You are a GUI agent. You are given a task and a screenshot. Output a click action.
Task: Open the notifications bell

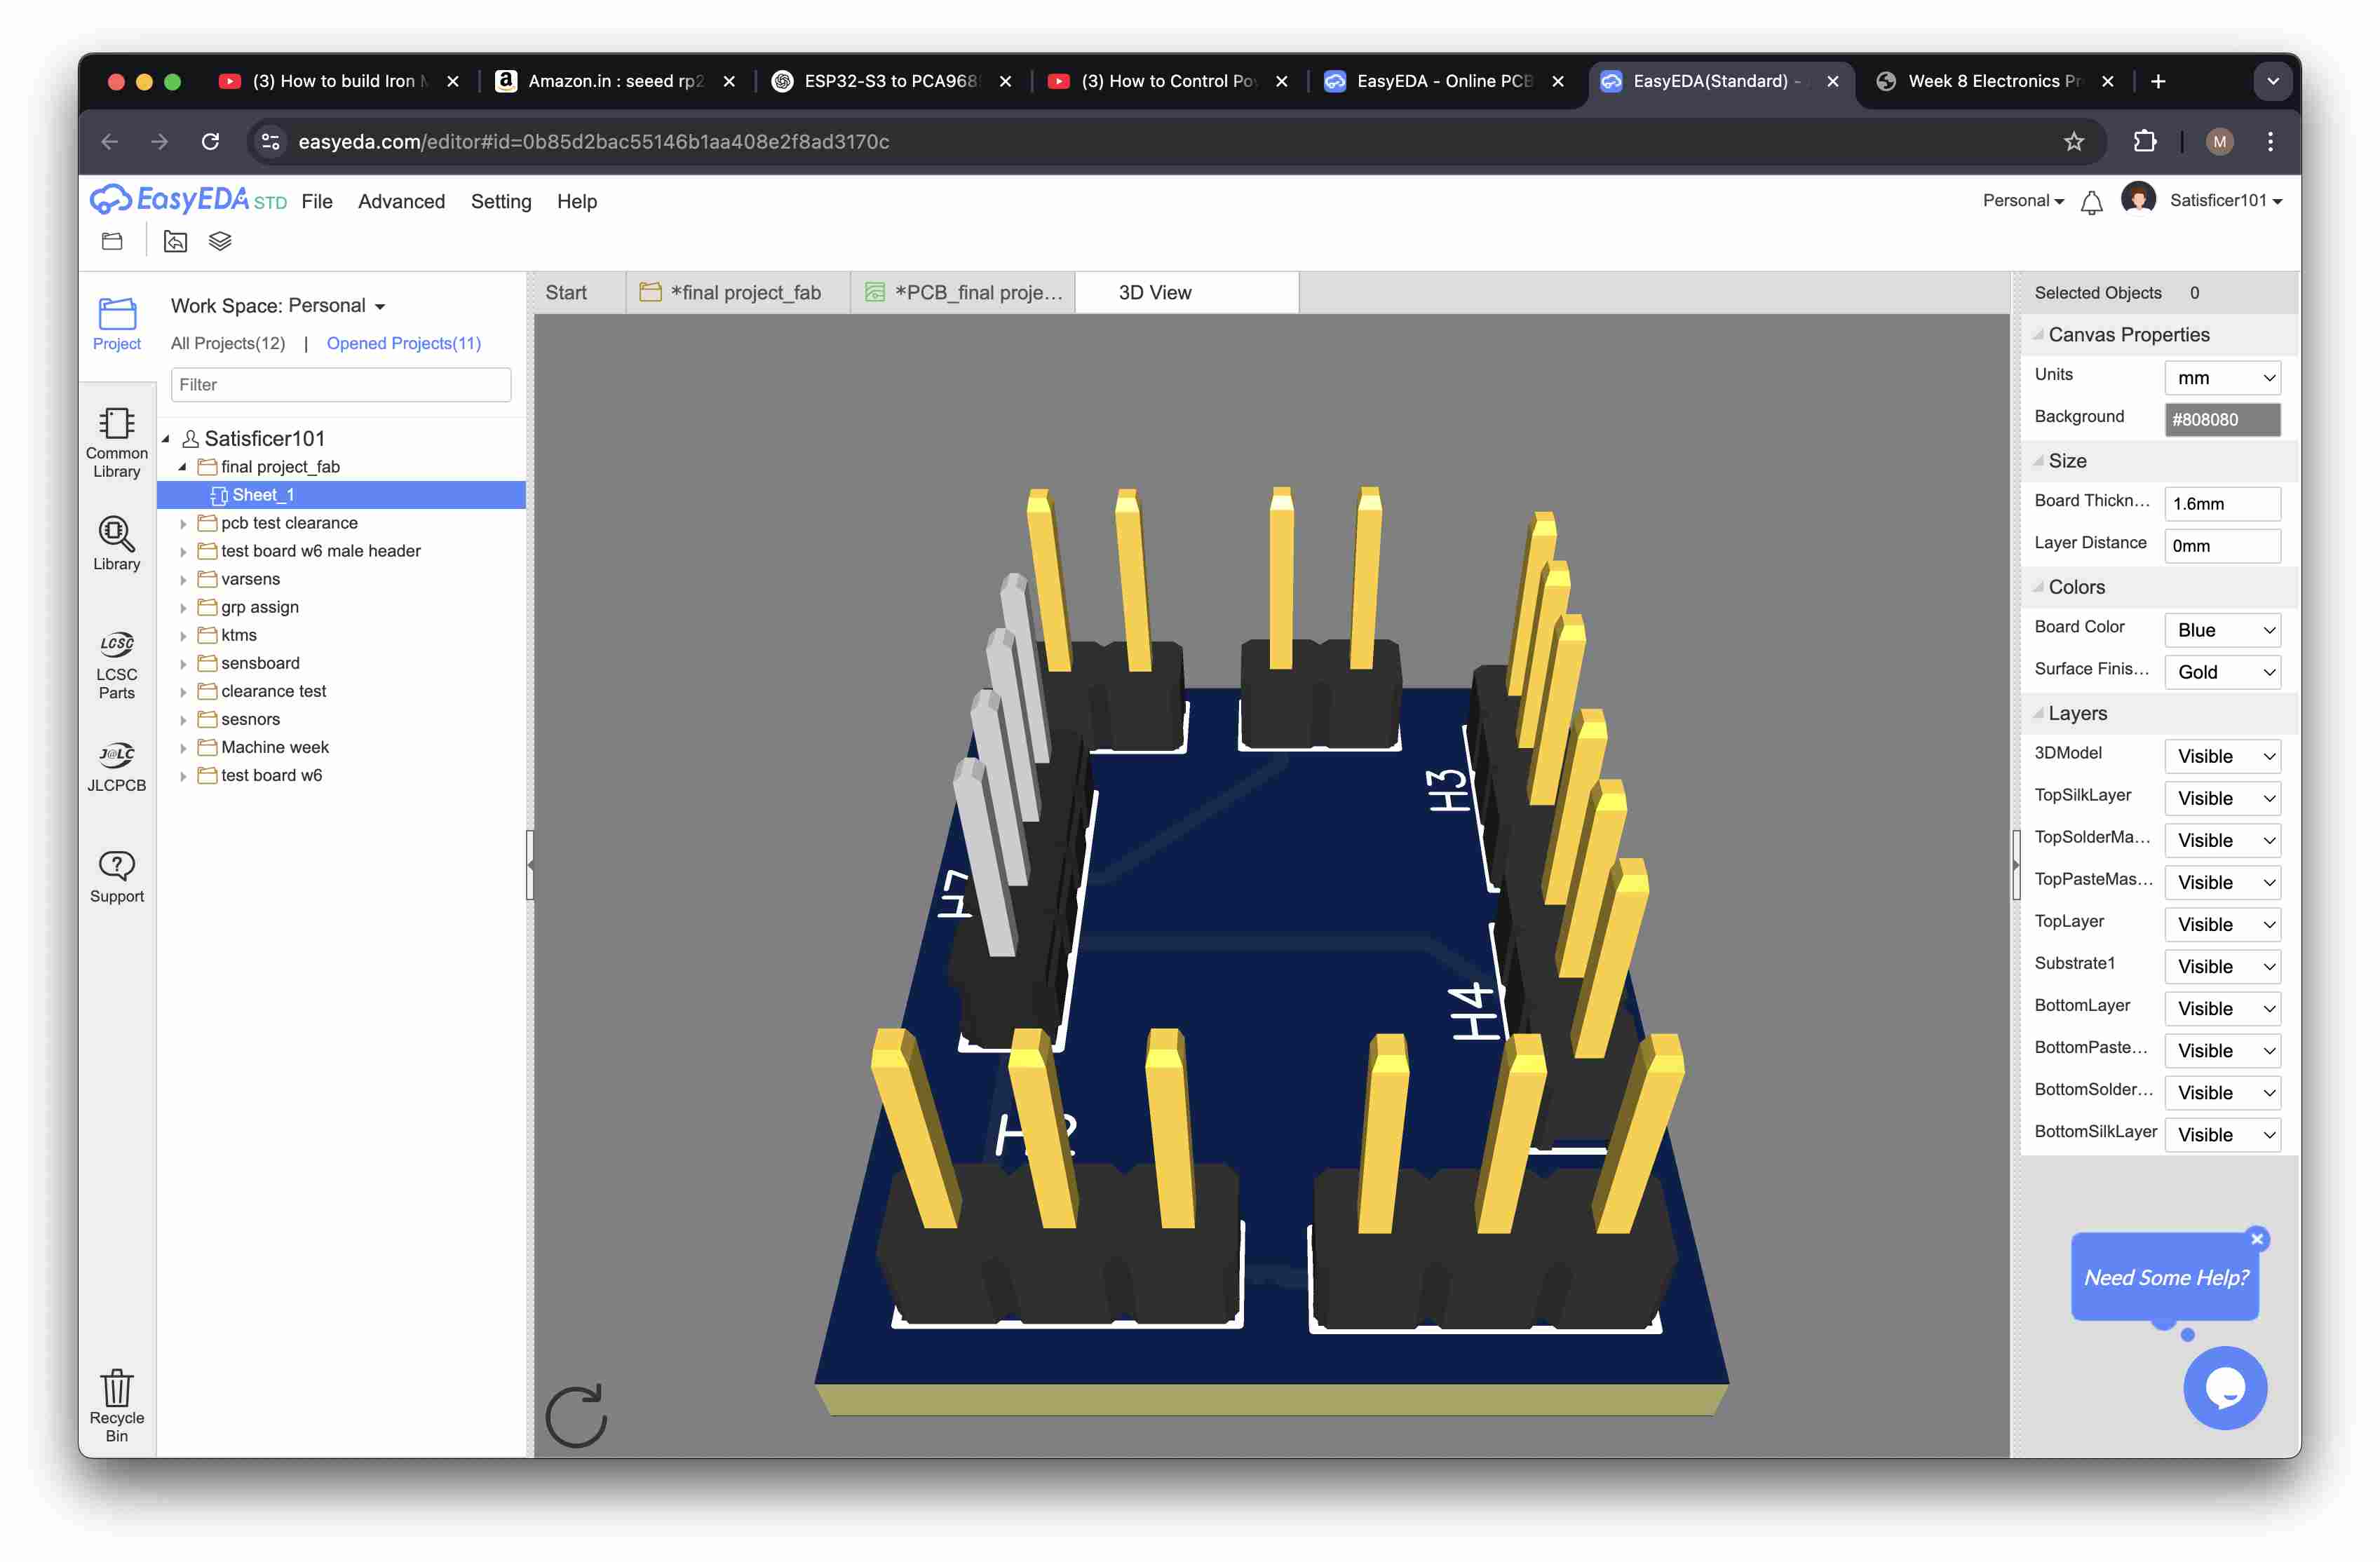coord(2091,202)
